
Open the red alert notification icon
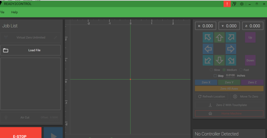[227, 4]
